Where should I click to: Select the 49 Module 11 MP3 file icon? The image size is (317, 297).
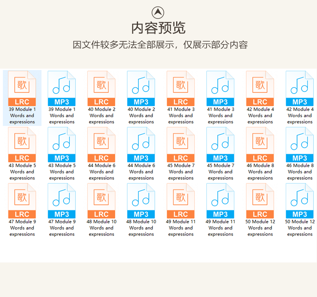[220, 201]
